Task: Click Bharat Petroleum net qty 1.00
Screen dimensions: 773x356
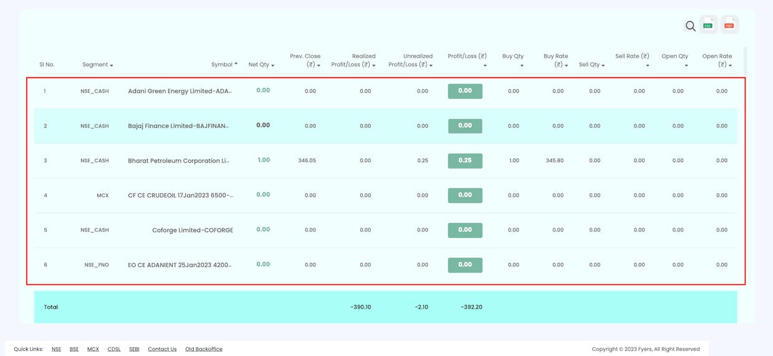Action: (264, 160)
